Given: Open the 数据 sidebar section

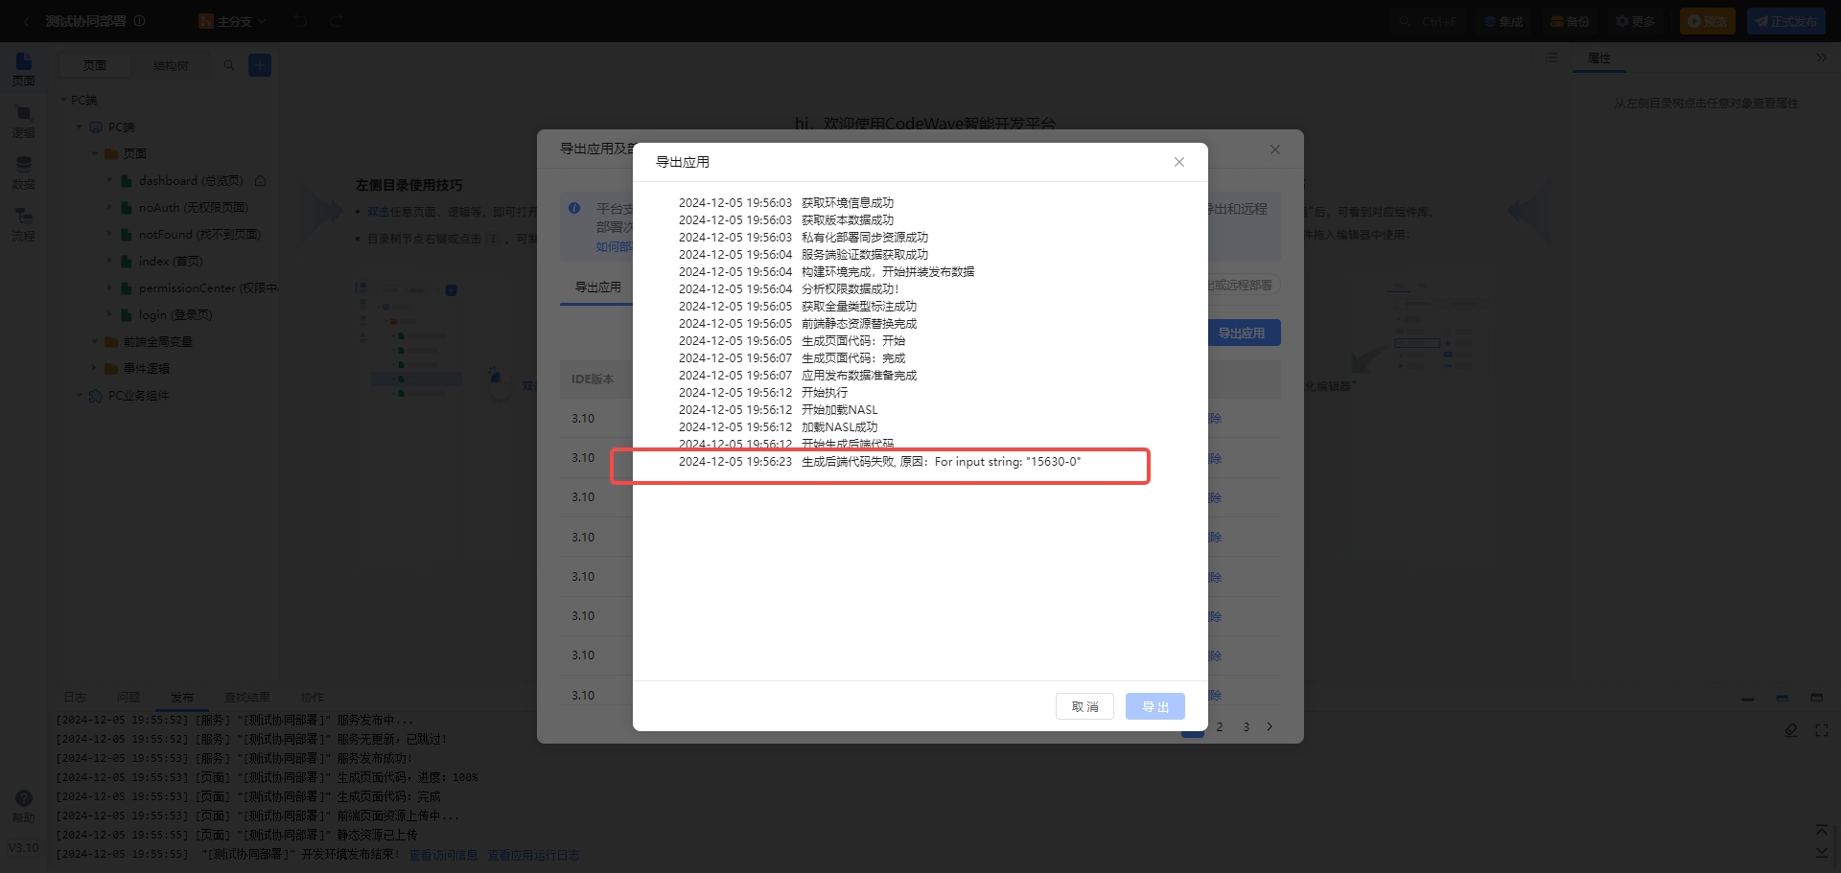Looking at the screenshot, I should pos(24,173).
